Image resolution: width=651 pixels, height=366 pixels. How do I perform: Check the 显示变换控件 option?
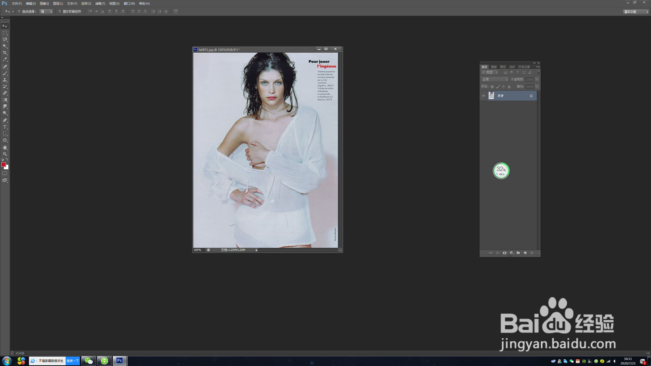click(60, 11)
